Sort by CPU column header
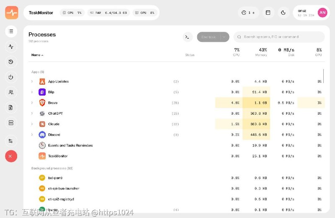This screenshot has width=335, height=218. (x=236, y=52)
